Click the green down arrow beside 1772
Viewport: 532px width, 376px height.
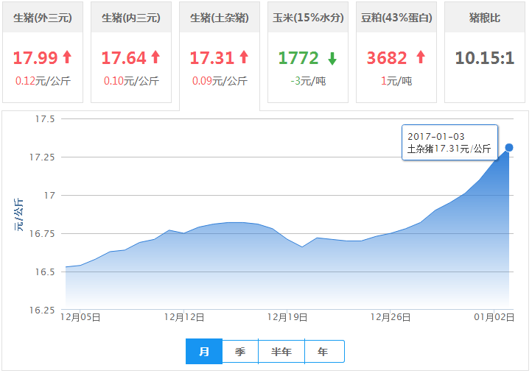[332, 58]
